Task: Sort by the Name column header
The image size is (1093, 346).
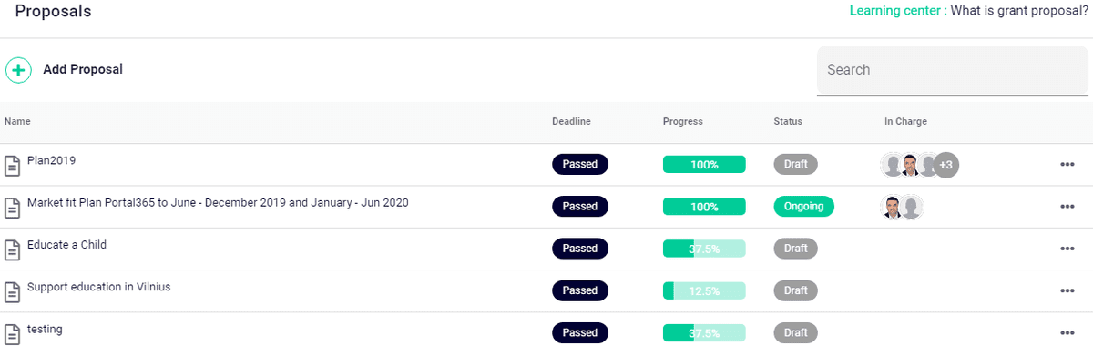Action: 17,121
